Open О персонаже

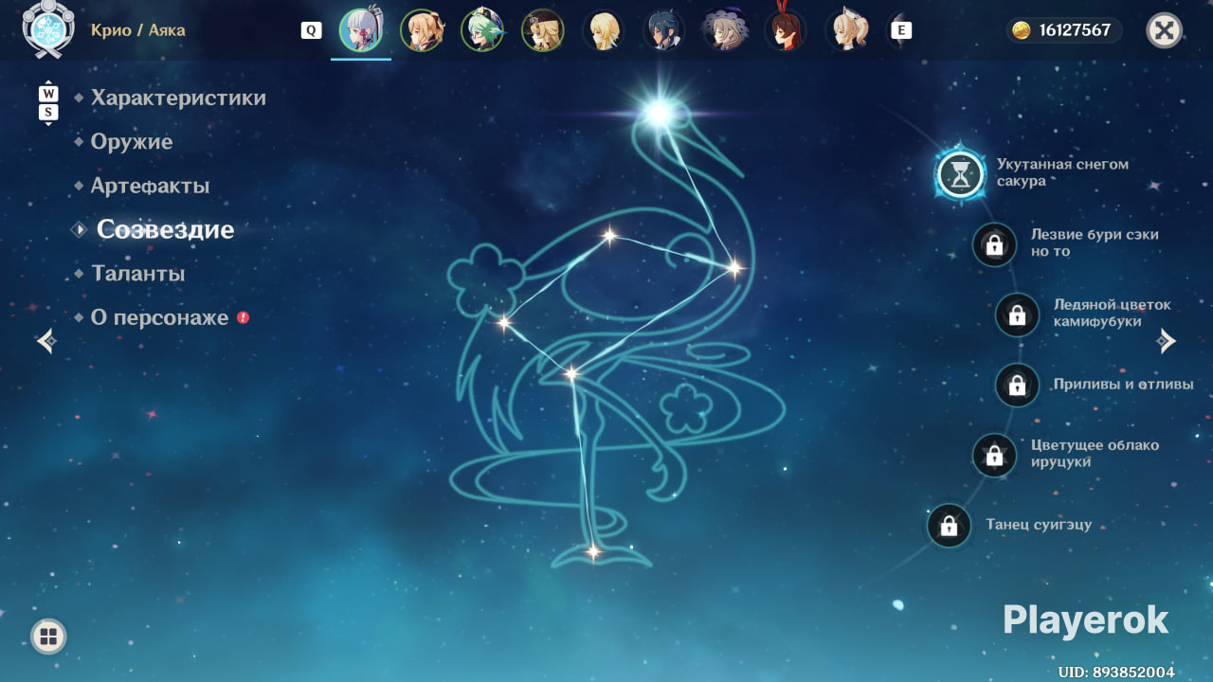pyautogui.click(x=159, y=318)
